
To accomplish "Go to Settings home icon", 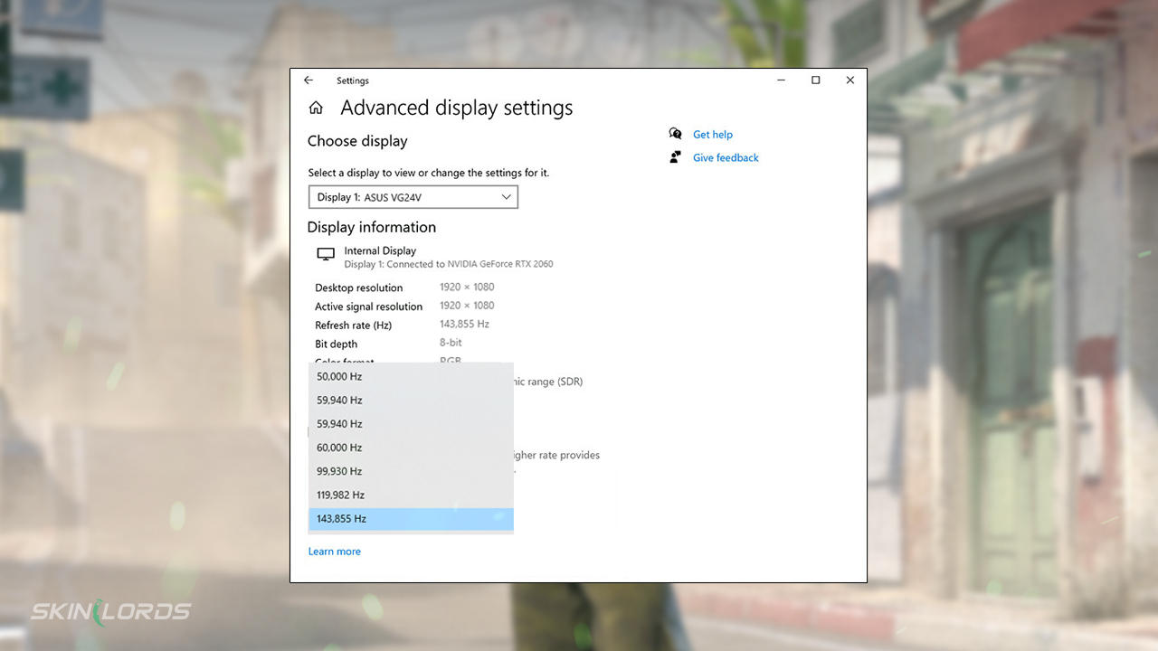I will coord(316,108).
